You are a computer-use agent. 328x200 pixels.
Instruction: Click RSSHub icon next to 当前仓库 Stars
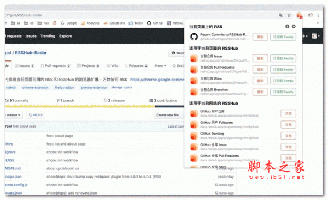pos(194,81)
